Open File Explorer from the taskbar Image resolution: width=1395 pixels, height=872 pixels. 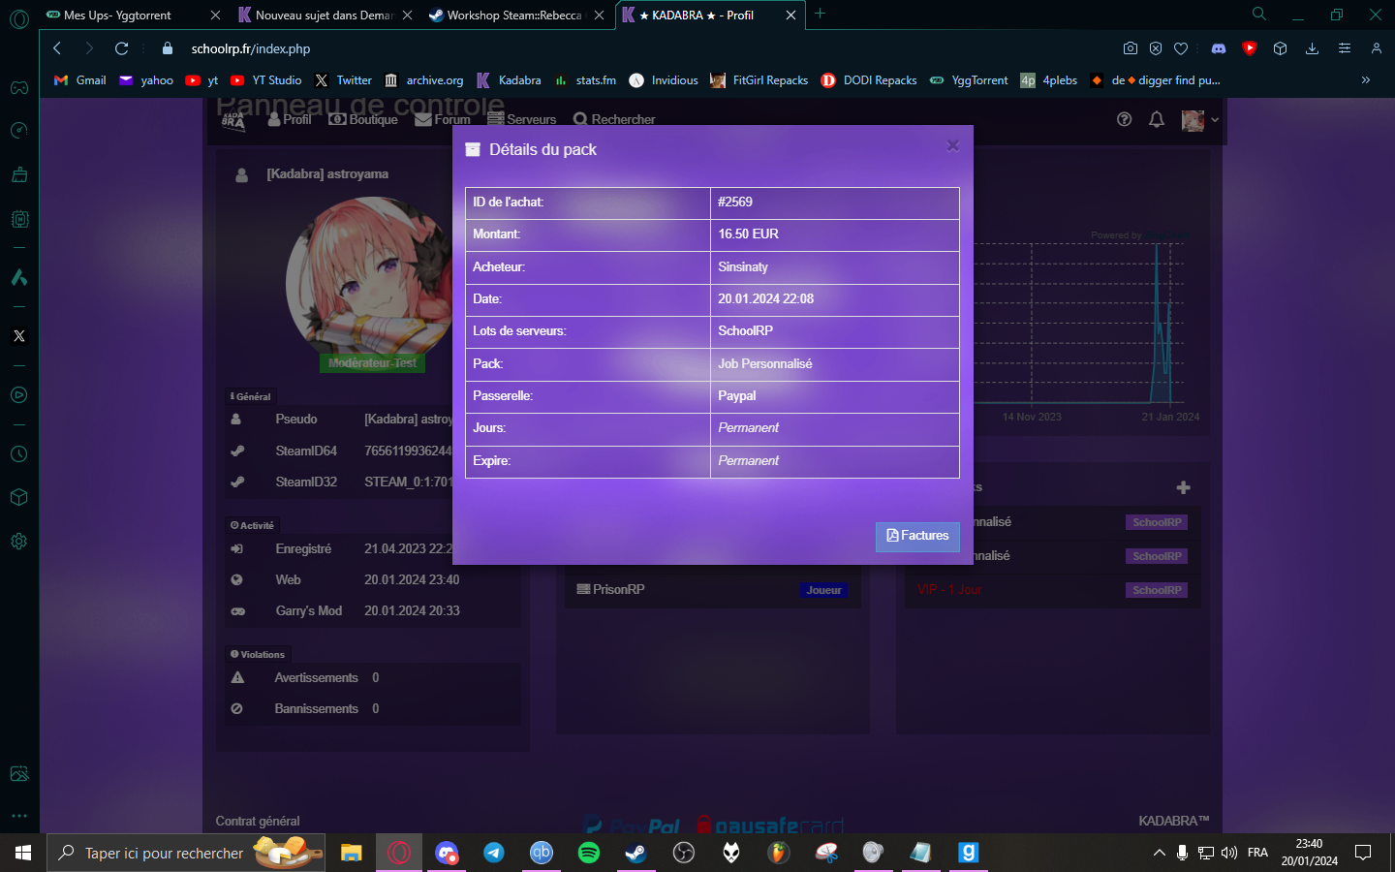tap(351, 853)
